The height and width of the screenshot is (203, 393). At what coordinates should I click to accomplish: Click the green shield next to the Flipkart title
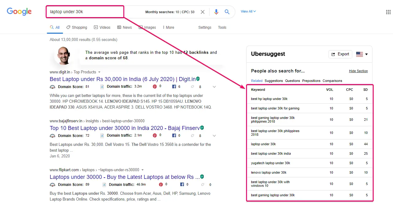202,177
